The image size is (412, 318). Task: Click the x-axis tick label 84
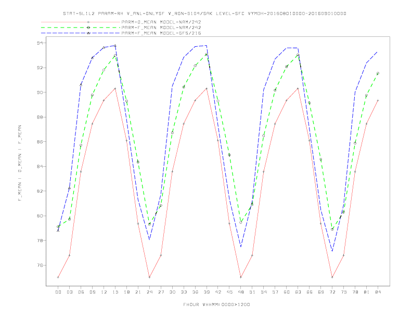378,292
